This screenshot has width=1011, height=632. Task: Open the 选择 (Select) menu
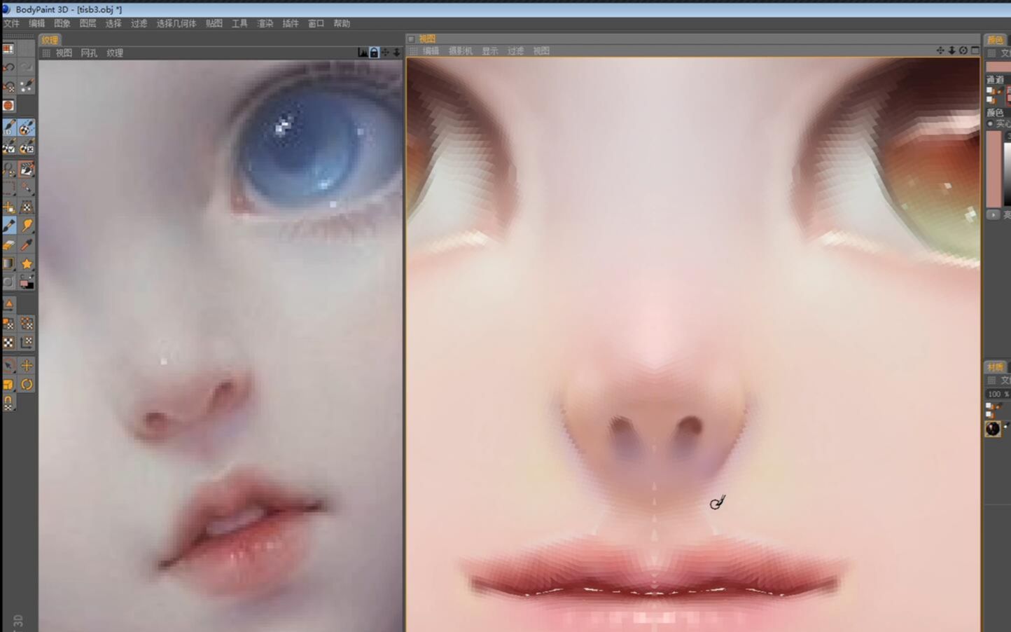pyautogui.click(x=113, y=24)
